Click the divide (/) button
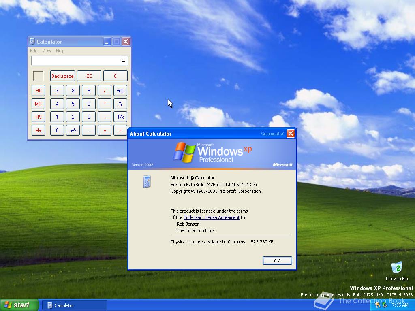 point(105,90)
